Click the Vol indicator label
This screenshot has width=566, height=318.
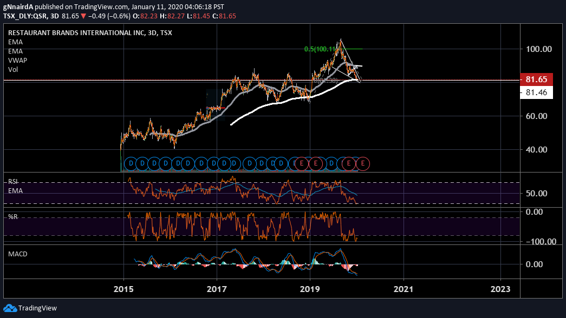coord(13,70)
